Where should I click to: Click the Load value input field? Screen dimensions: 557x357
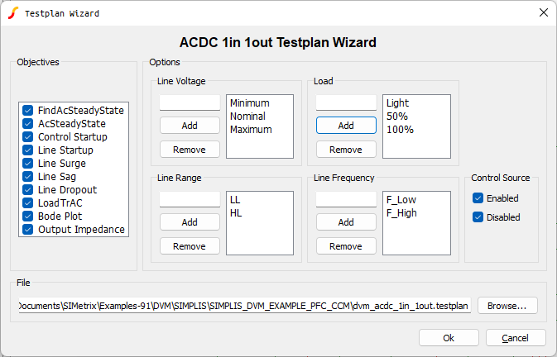(346, 103)
